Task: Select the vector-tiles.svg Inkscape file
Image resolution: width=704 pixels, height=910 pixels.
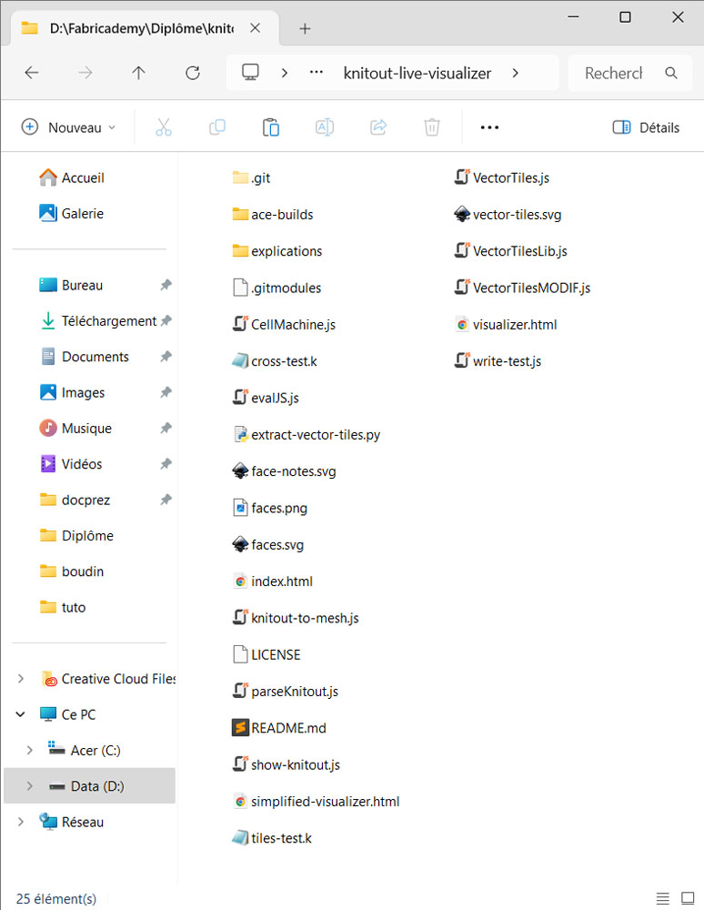Action: [x=508, y=214]
